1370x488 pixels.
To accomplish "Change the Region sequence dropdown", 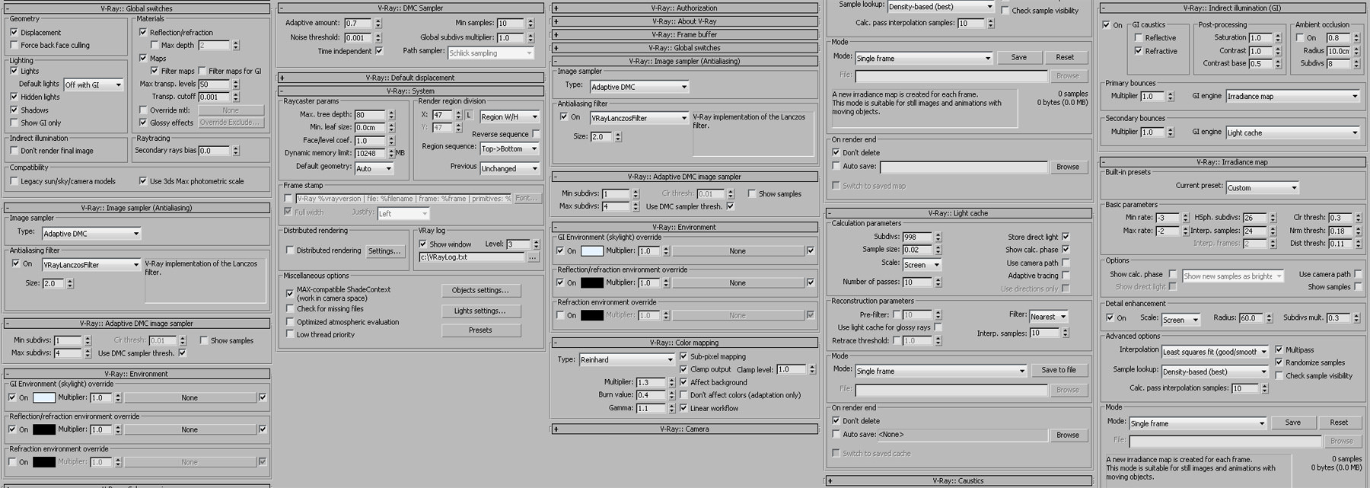I will [x=509, y=148].
